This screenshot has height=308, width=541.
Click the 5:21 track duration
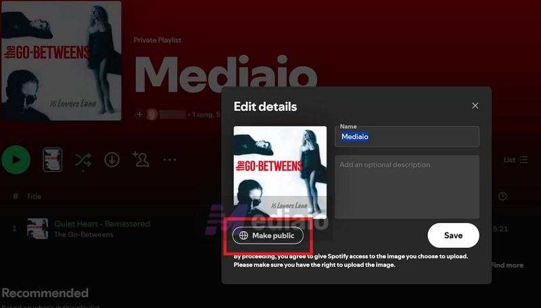click(x=500, y=228)
